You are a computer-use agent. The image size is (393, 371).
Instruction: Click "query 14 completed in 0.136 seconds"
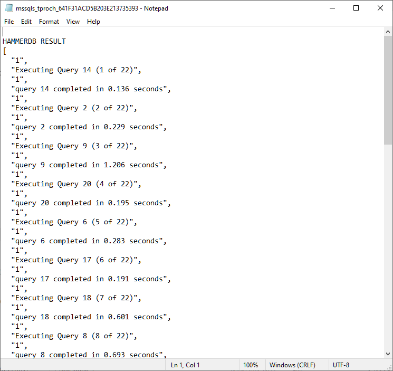[91, 89]
